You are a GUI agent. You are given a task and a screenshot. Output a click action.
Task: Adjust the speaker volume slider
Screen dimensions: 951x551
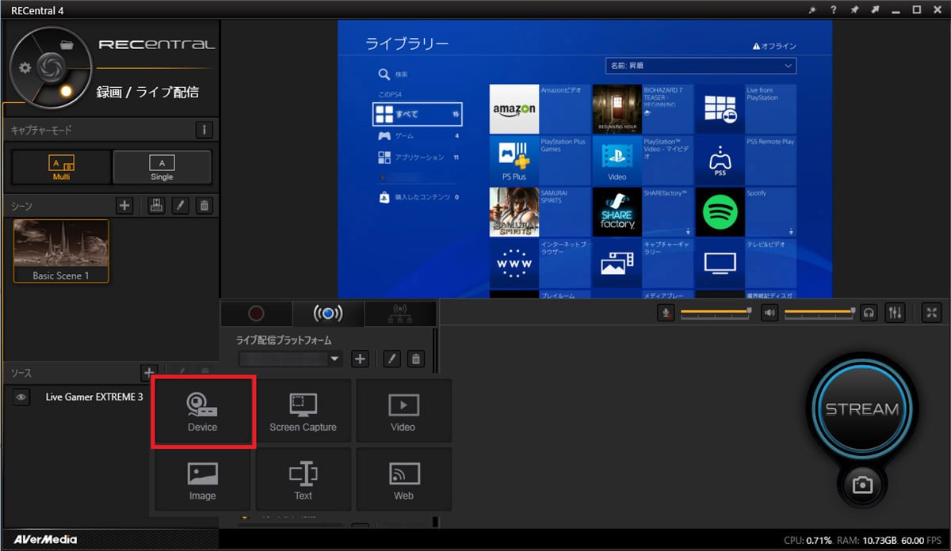[820, 313]
